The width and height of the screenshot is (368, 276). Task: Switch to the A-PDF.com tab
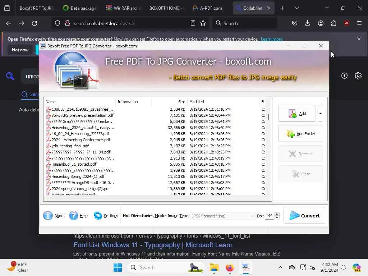[210, 8]
